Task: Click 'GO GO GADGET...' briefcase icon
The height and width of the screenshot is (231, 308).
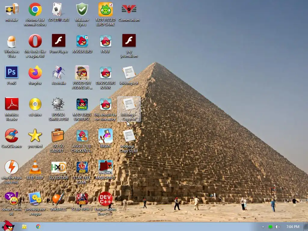Action: [x=58, y=135]
